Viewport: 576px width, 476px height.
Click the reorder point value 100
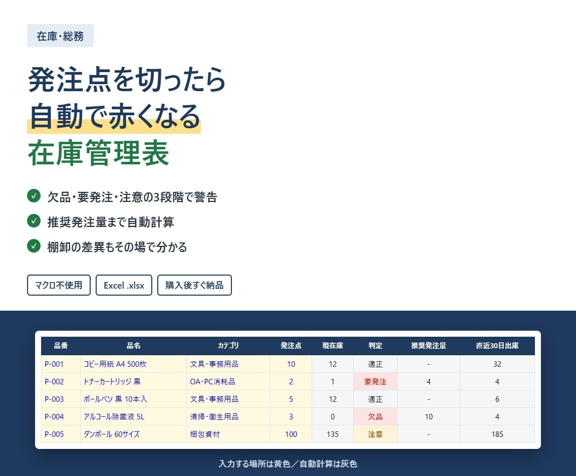click(291, 434)
